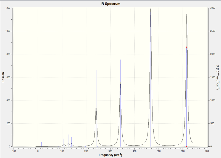Click the blue line near 108 cm-1
The height and width of the screenshot is (158, 221).
(64, 143)
